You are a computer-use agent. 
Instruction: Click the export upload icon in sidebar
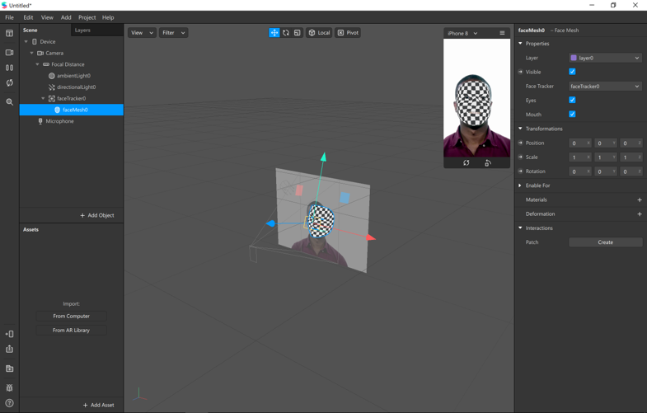[10, 349]
